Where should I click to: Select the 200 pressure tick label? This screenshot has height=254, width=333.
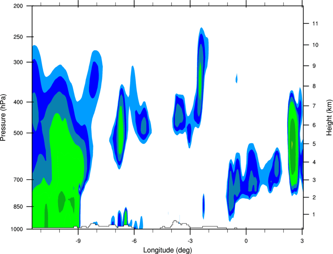coord(18,6)
